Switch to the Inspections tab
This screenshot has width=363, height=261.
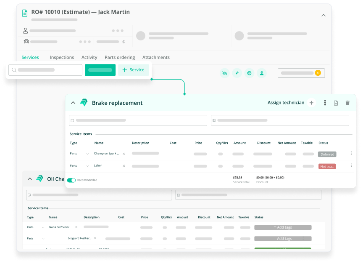tap(62, 58)
